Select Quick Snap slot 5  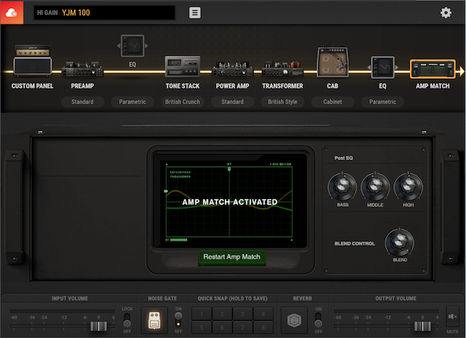point(201,327)
